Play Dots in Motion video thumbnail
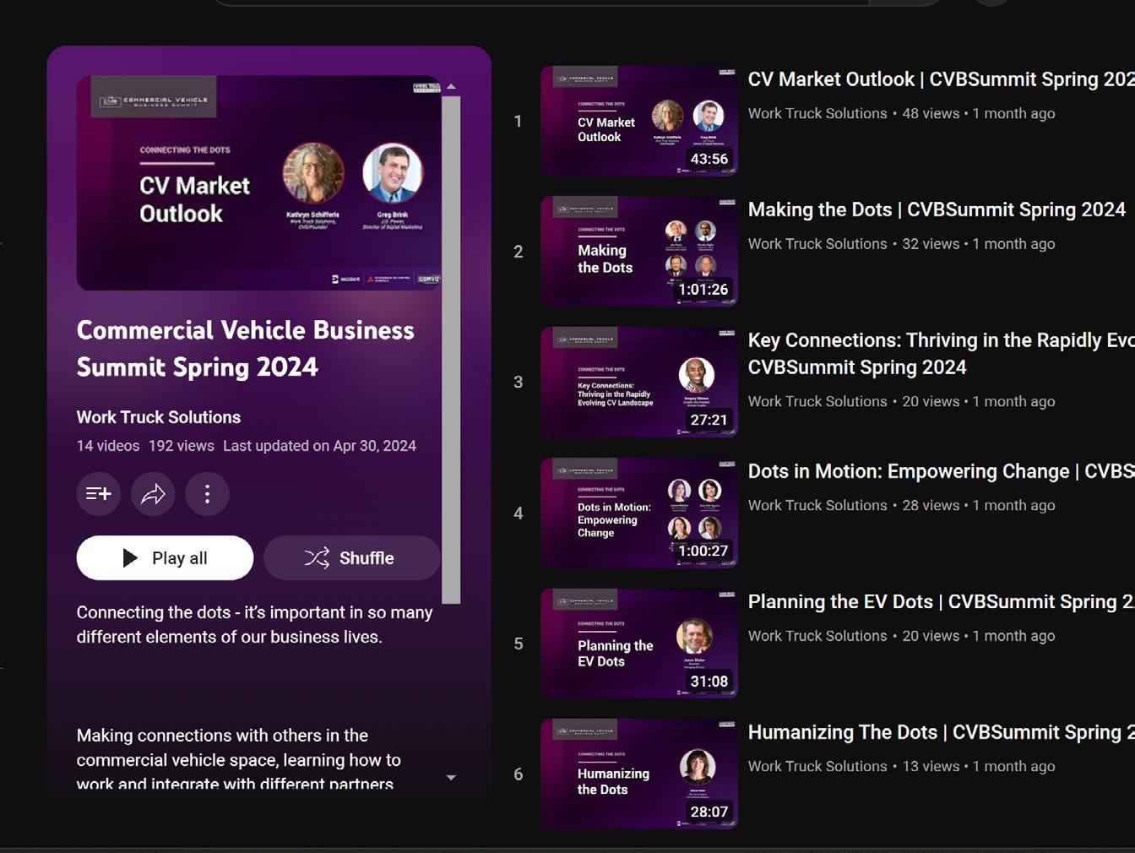 pyautogui.click(x=638, y=513)
